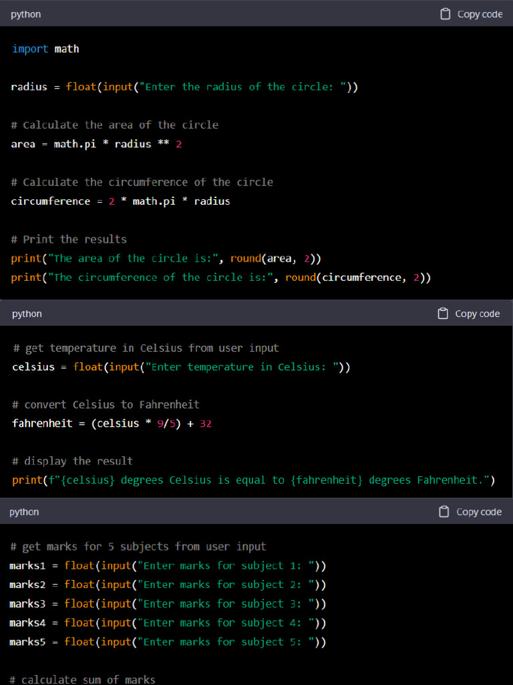Click the 'import math' line
513x685 pixels.
pyautogui.click(x=45, y=49)
